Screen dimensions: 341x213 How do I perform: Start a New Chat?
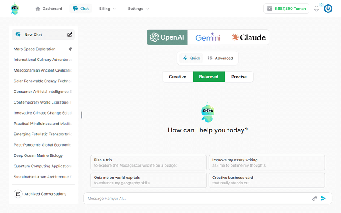click(43, 35)
